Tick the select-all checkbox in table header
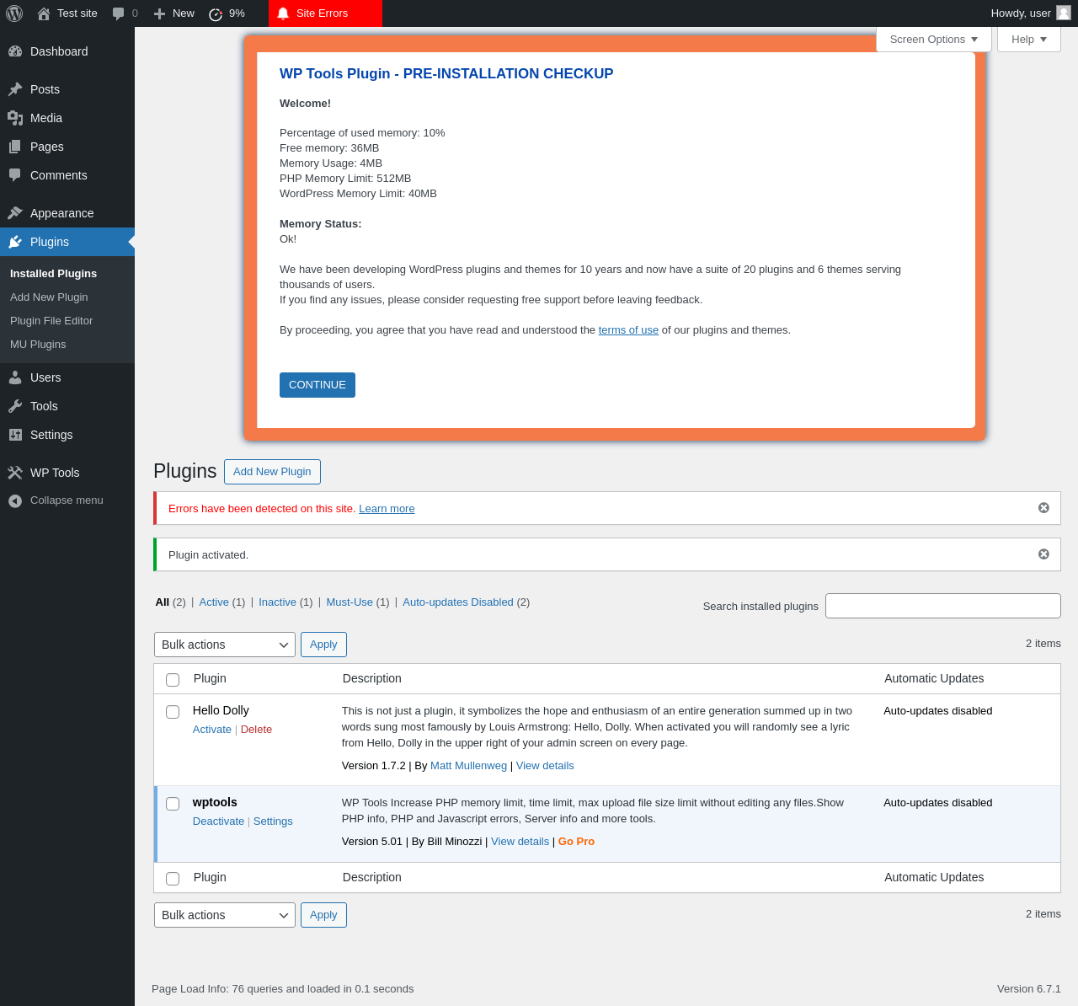Viewport: 1078px width, 1006px height. pos(173,680)
